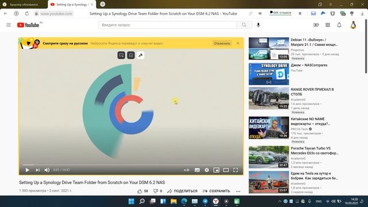Toggle theater mode

point(226,170)
